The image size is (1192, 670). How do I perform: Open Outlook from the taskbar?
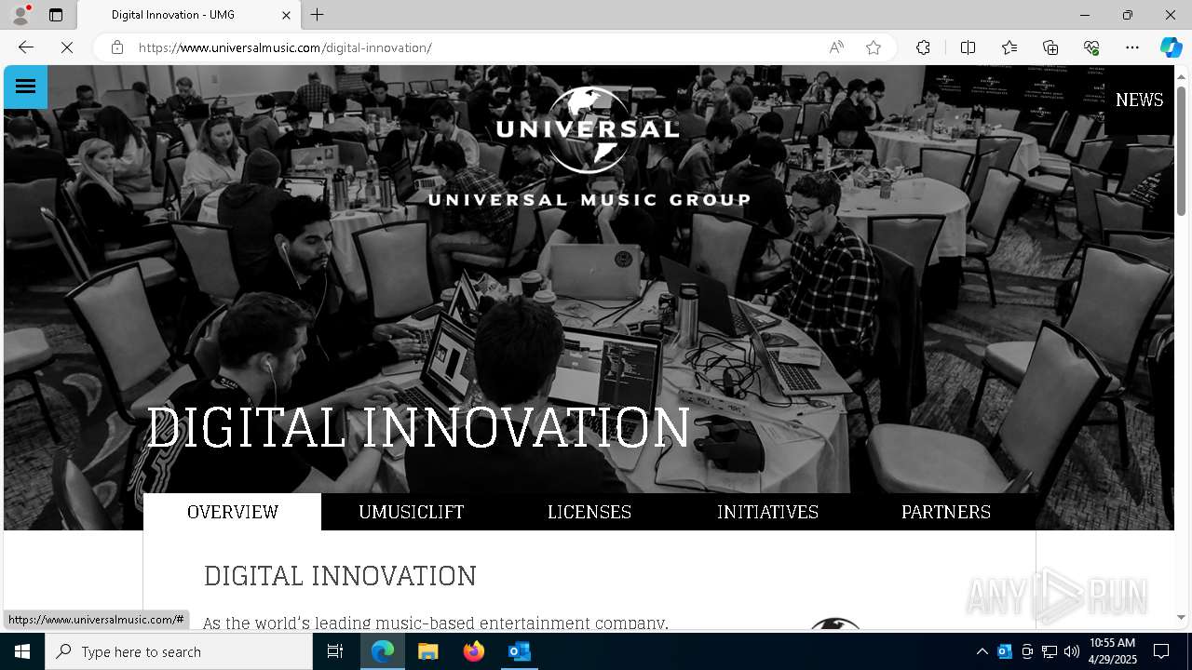(x=519, y=651)
